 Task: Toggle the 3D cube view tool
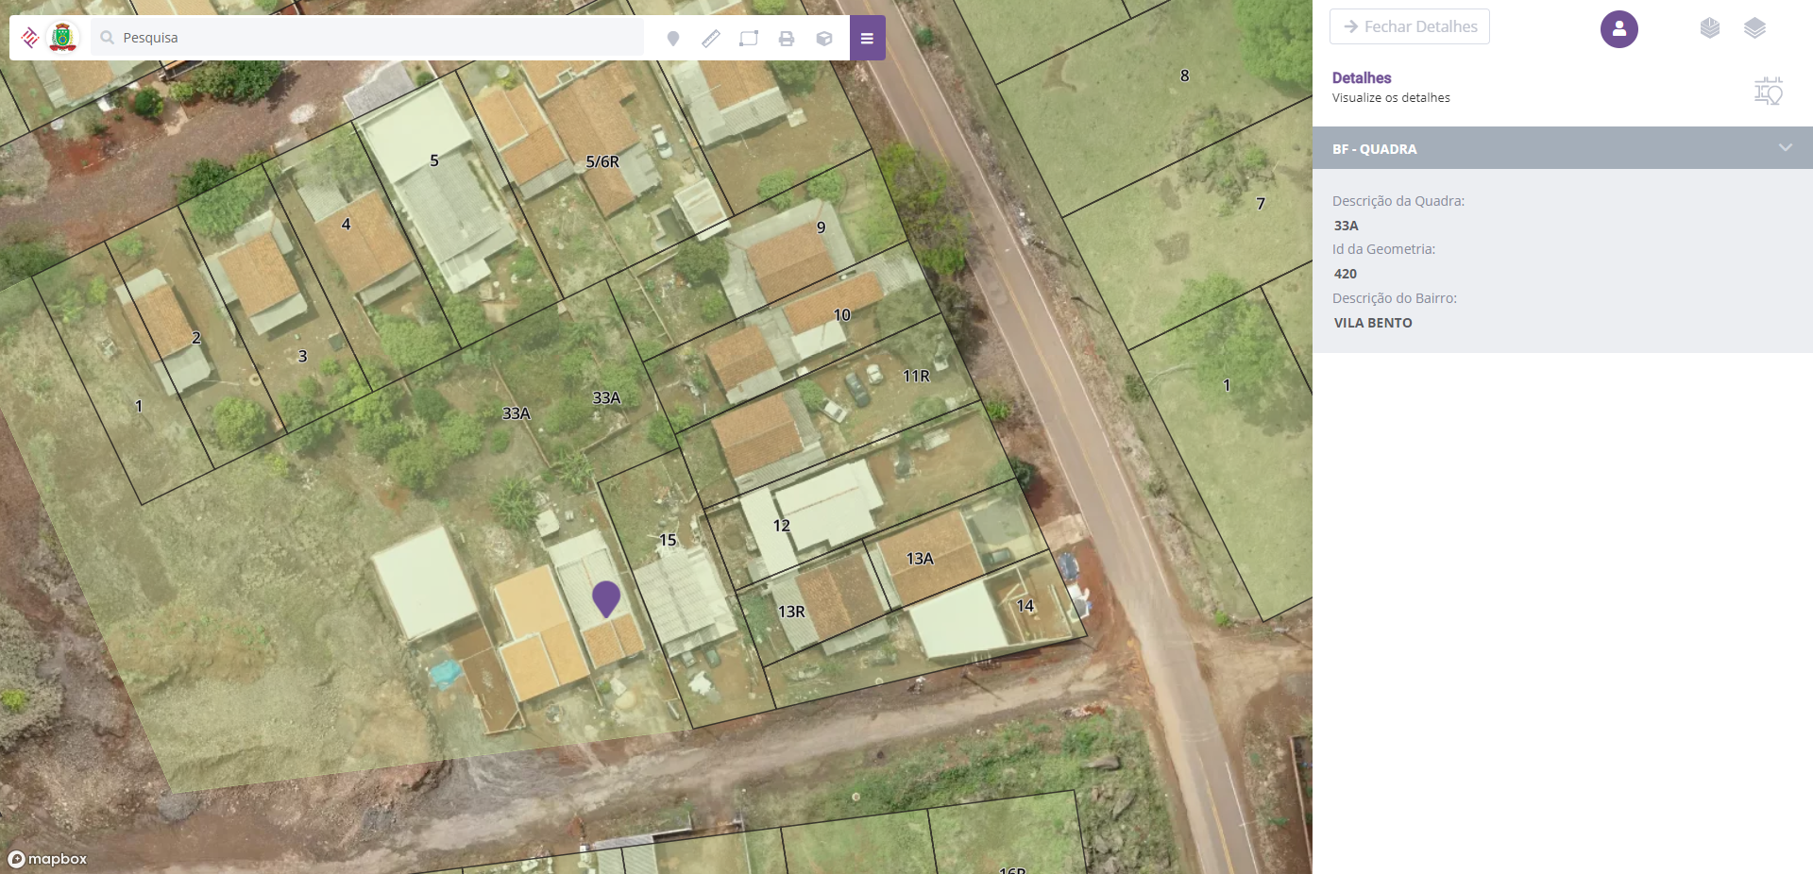(824, 39)
